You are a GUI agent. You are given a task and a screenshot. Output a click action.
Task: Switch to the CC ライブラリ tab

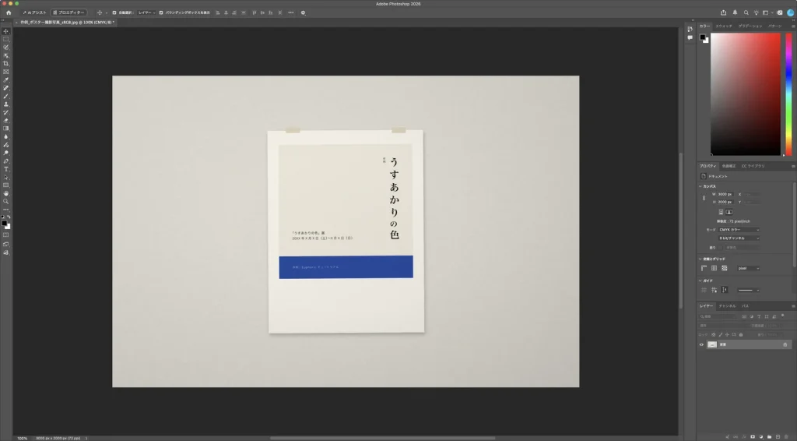tap(753, 166)
